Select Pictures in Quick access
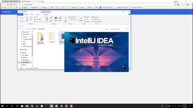The height and width of the screenshot is (108, 193). [25, 37]
